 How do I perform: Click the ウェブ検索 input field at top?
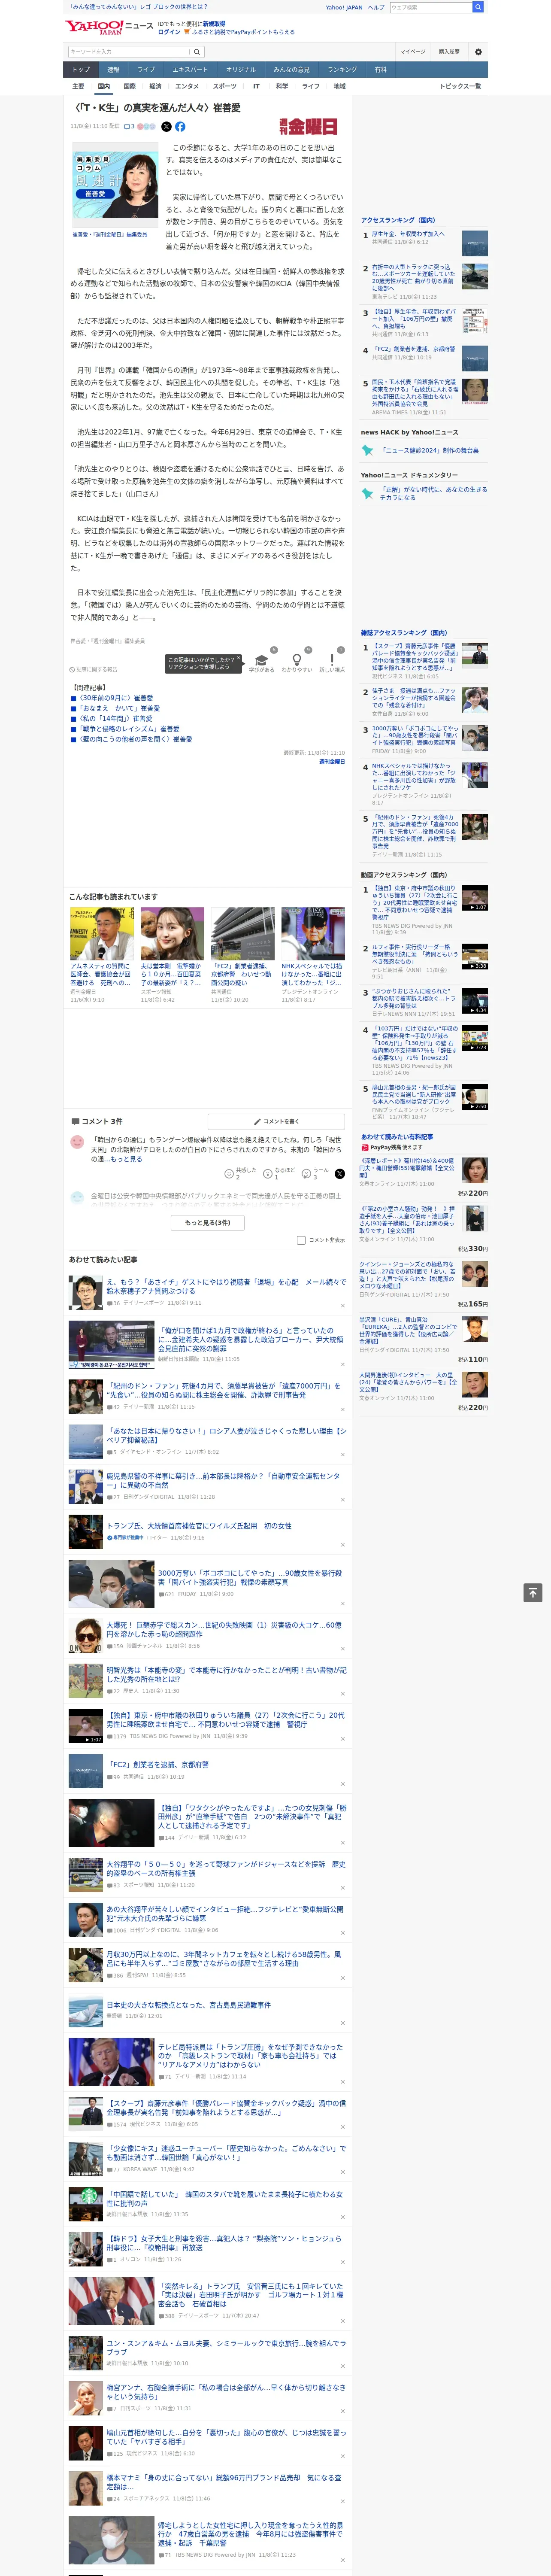[x=431, y=7]
